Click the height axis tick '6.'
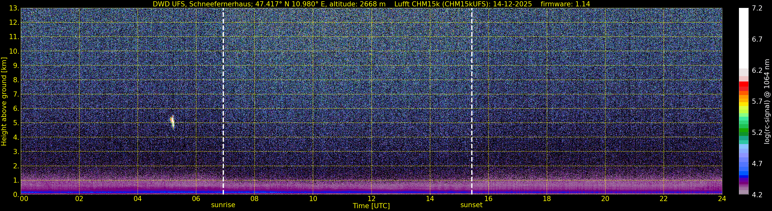This screenshot has width=772, height=211. pyautogui.click(x=16, y=109)
